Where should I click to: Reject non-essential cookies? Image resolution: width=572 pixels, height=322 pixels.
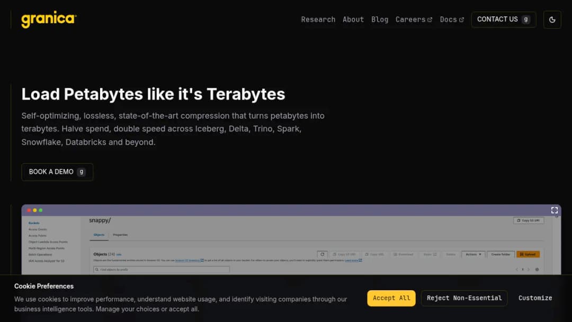tap(464, 298)
